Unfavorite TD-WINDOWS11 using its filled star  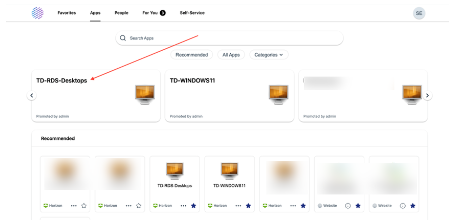tap(248, 206)
